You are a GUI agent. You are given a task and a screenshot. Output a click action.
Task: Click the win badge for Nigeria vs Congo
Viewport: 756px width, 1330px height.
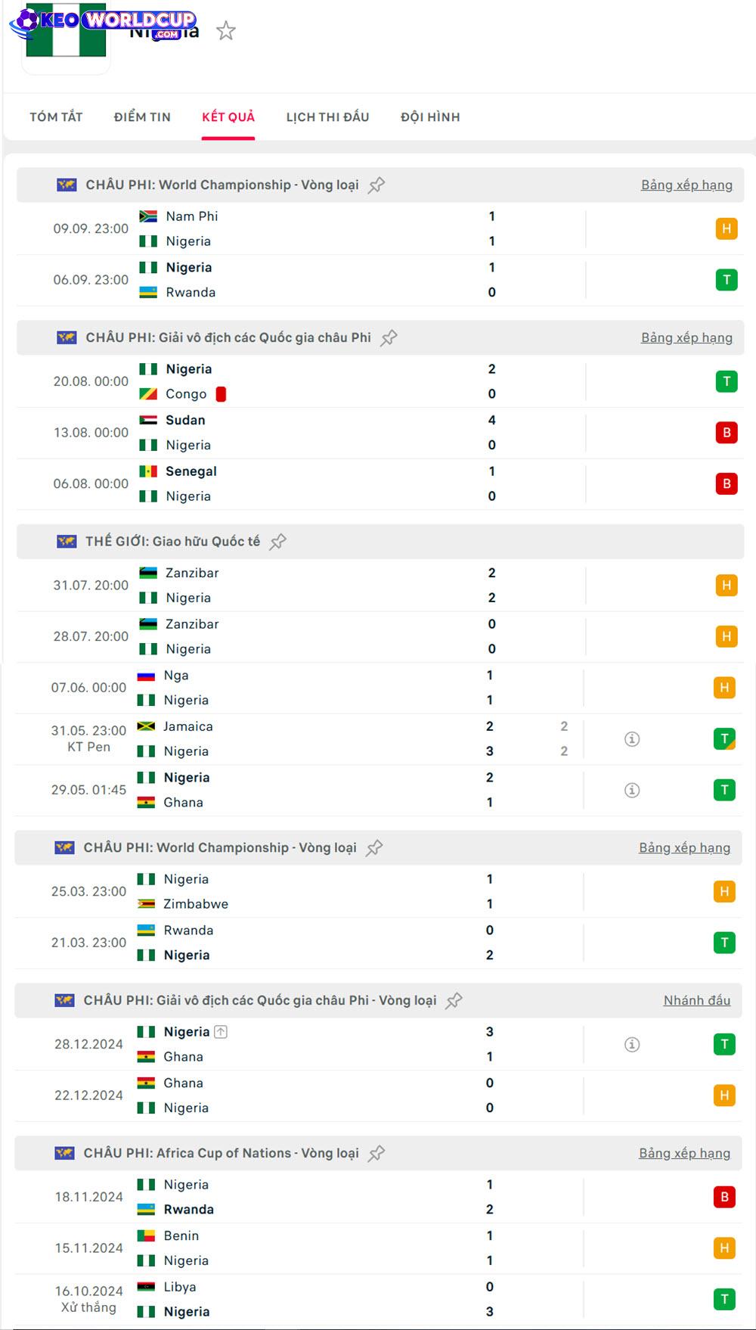(726, 381)
